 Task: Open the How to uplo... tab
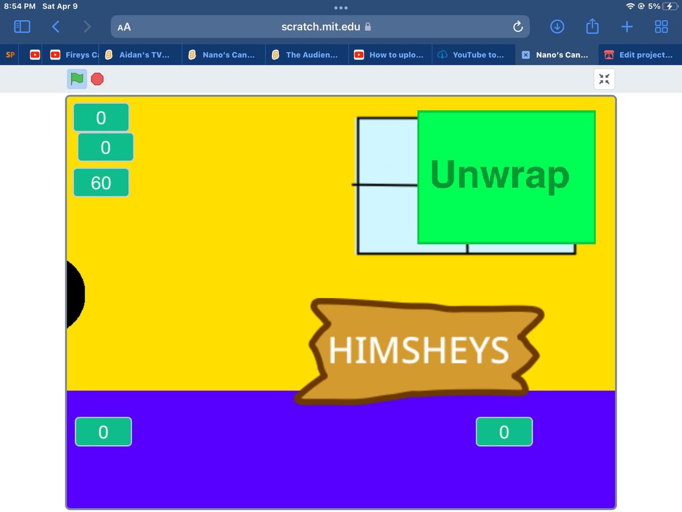point(391,55)
